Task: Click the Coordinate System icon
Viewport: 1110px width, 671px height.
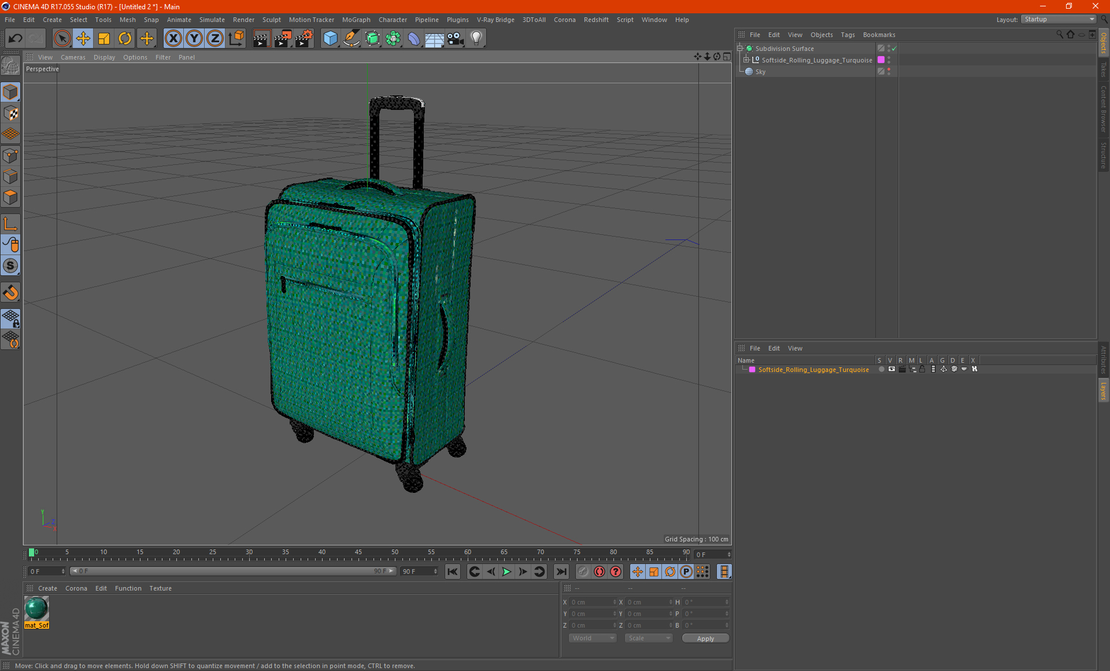Action: (236, 38)
